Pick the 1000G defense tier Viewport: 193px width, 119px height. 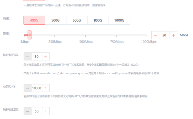pos(119,20)
